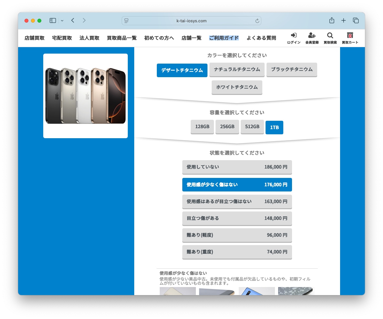Screen dimensions: 383x319
Task: Click the login (ログイン) icon
Action: point(294,36)
